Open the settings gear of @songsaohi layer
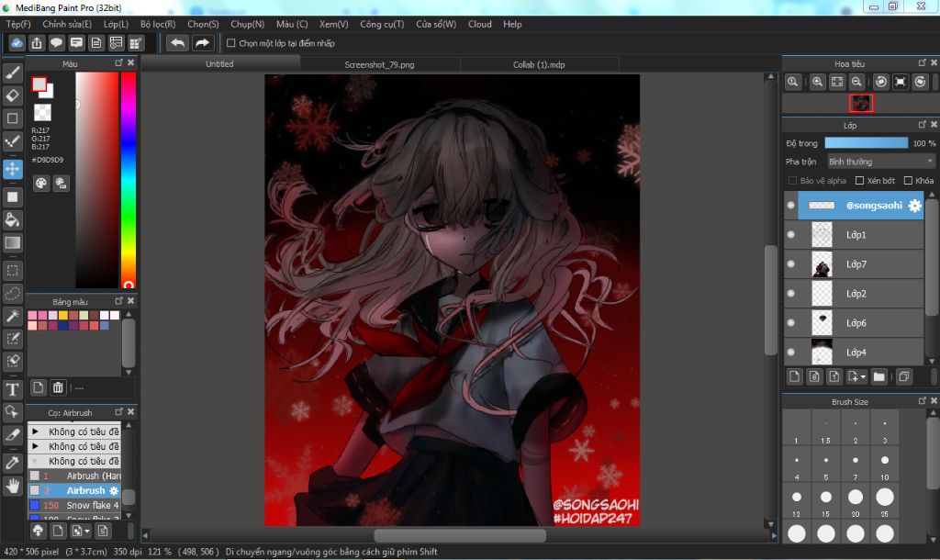The image size is (940, 560). [914, 206]
